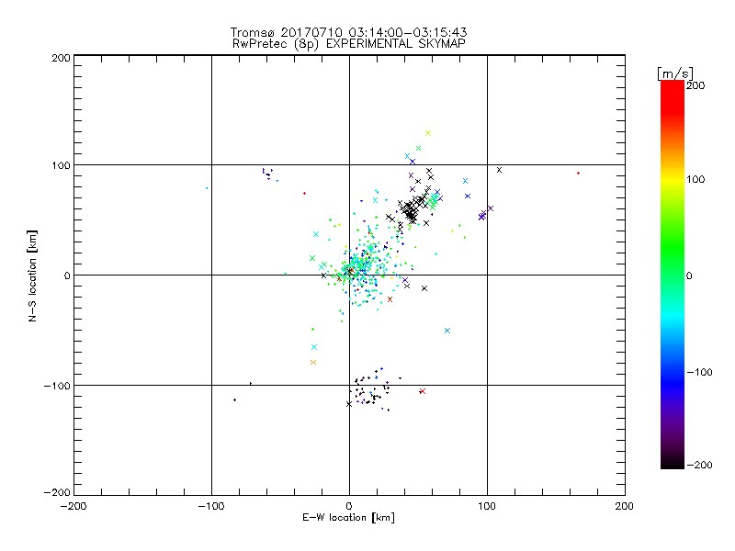The image size is (735, 551).
Task: Click the cyan X marker above the orange X
Action: [314, 347]
